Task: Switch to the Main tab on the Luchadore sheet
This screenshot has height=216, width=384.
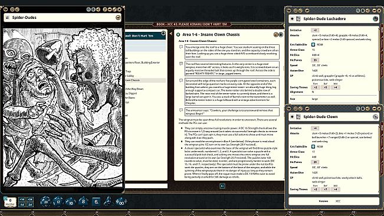Action: (x=382, y=31)
